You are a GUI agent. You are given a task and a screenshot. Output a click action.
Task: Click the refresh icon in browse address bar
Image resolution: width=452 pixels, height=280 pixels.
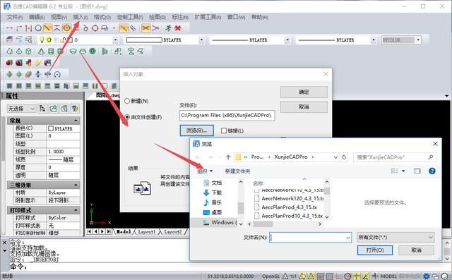[344, 157]
